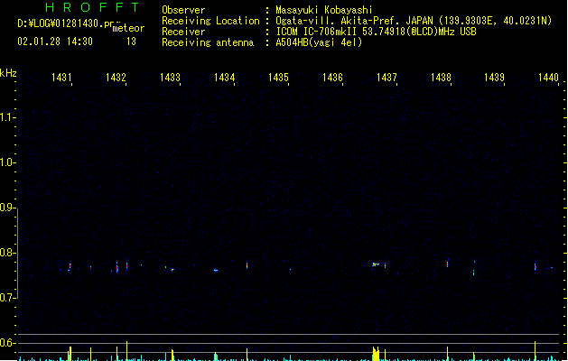The height and width of the screenshot is (361, 568).
Task: Click the Receiving Location label
Action: coord(210,21)
